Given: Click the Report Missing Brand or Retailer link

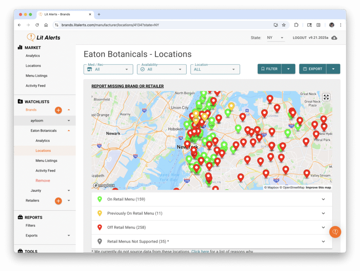Looking at the screenshot, I should tap(127, 86).
